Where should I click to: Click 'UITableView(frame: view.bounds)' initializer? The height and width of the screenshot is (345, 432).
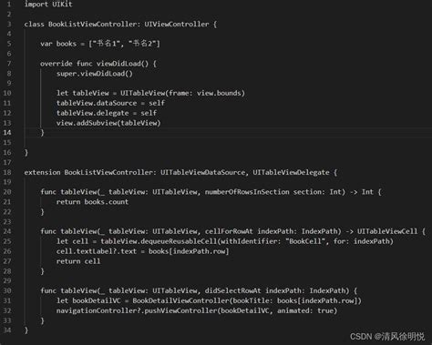coord(182,93)
